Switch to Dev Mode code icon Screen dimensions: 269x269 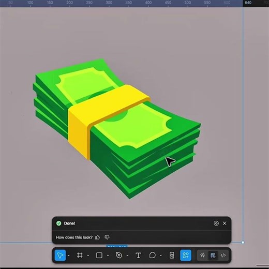[x=223, y=255]
